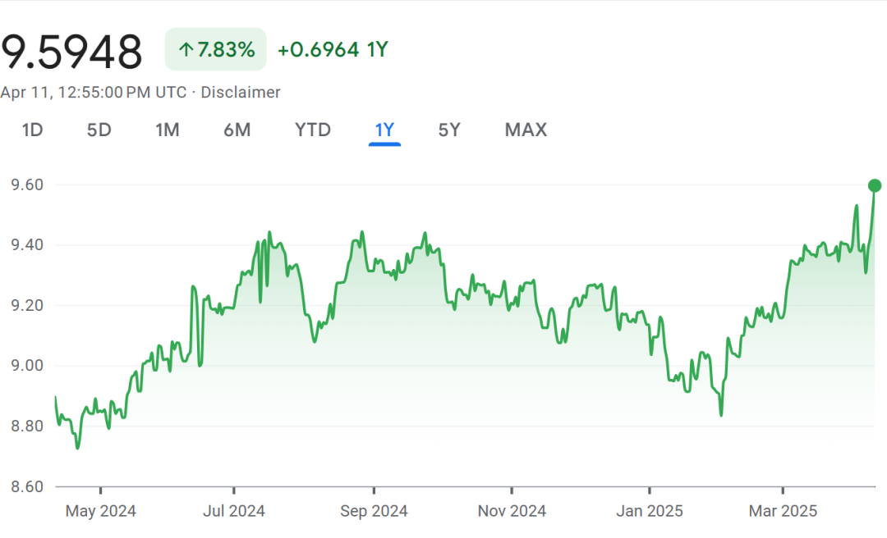Select the 1D time range tab
The image size is (887, 538).
[32, 130]
